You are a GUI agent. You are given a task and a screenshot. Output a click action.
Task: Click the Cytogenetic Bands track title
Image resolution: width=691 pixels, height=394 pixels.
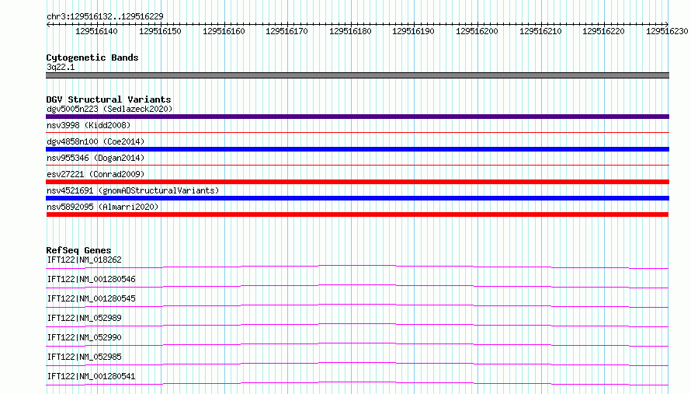[92, 58]
